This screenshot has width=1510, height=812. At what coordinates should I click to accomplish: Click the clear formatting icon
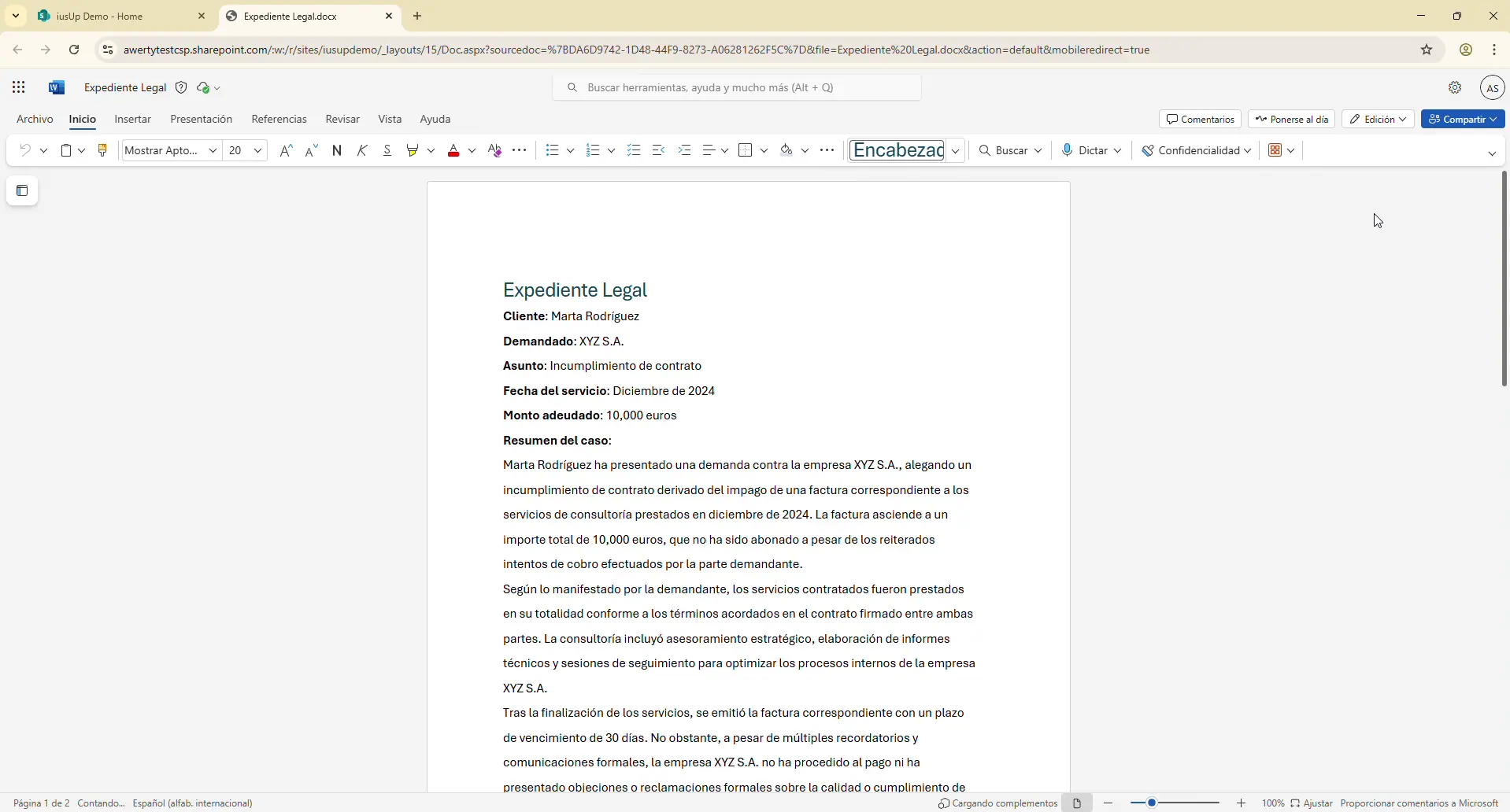[x=496, y=150]
